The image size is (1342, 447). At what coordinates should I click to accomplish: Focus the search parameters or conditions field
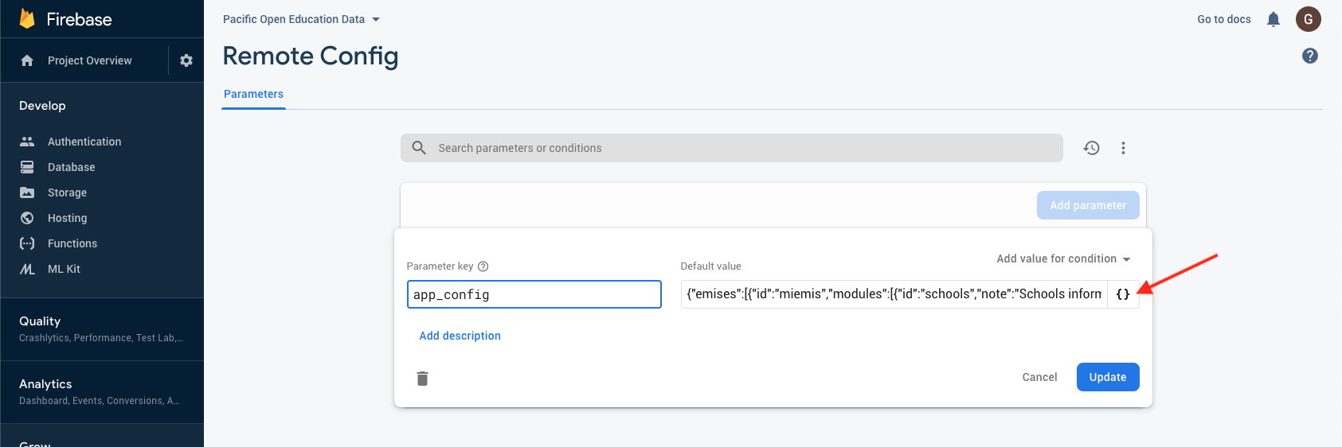point(741,148)
